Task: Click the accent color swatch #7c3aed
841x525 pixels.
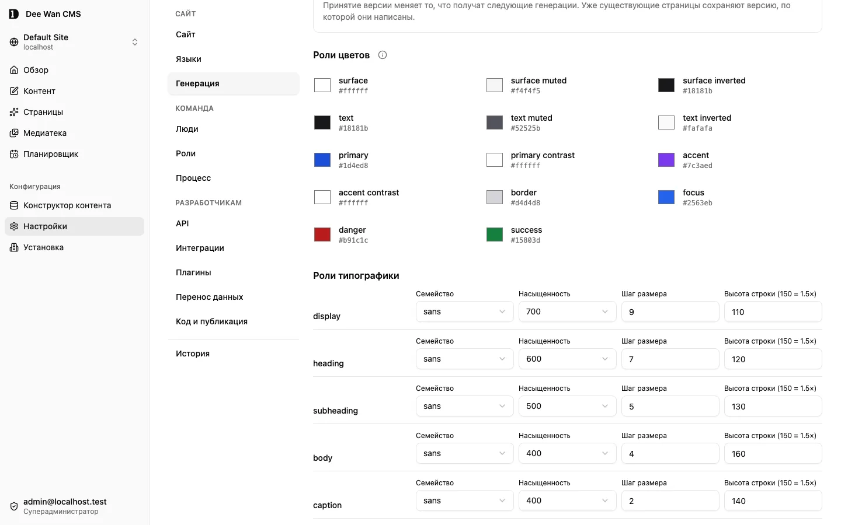Action: click(x=666, y=160)
